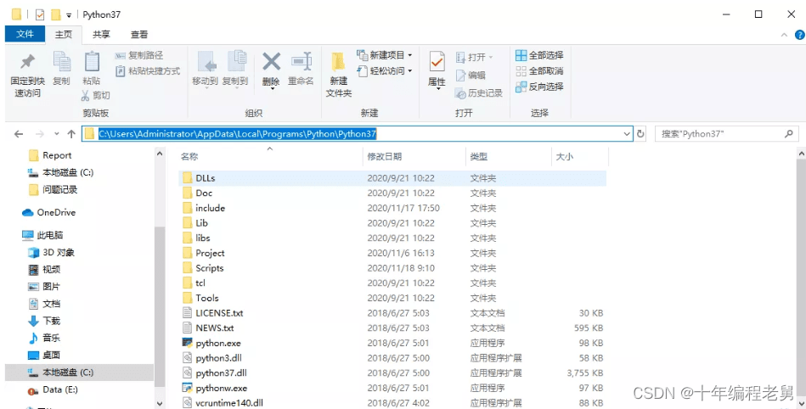
Task: Select 3D Objects (3D 对象)
Action: [x=52, y=252]
